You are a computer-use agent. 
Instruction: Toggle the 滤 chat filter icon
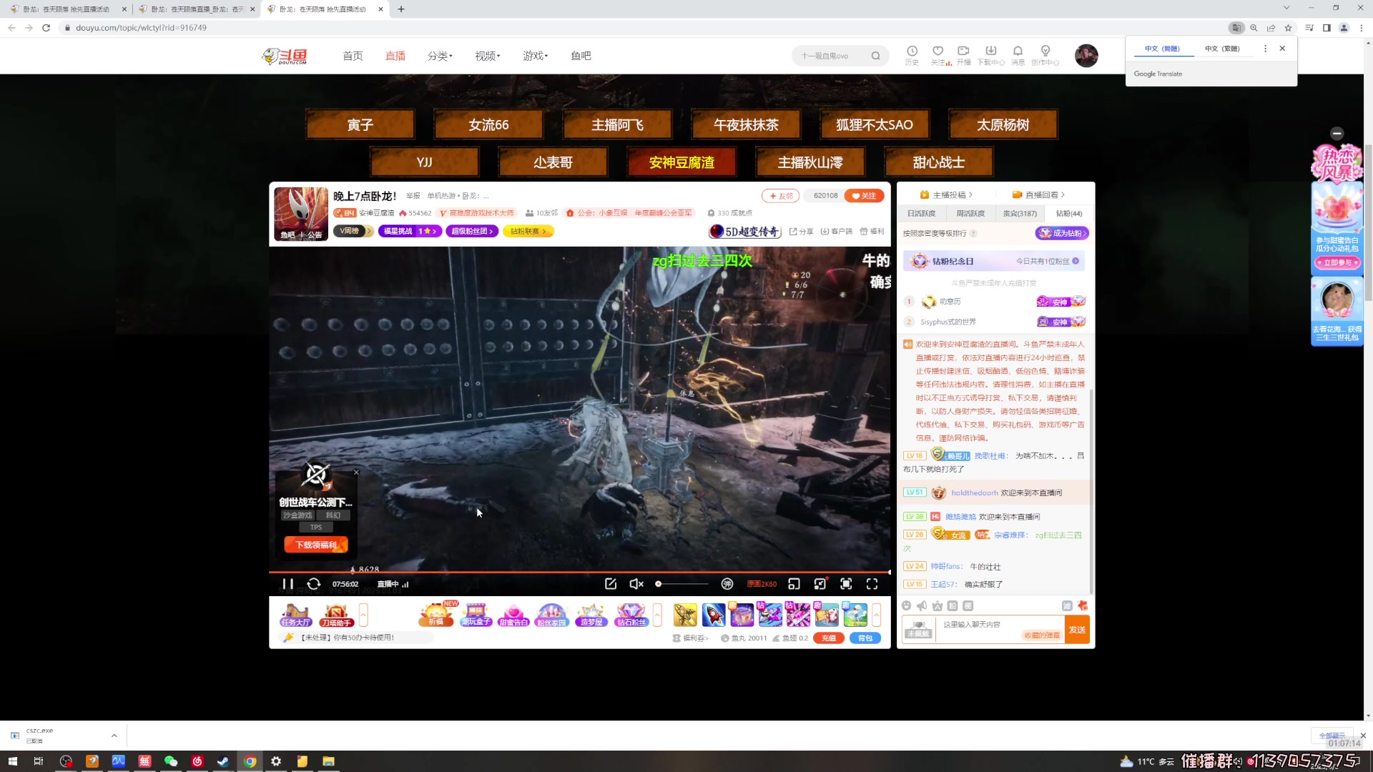point(1067,605)
